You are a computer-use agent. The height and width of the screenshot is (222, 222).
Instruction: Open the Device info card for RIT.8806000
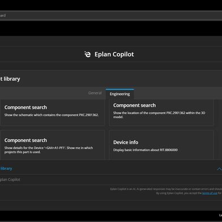(161, 145)
